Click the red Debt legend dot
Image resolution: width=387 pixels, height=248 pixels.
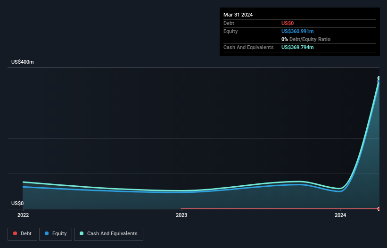15,233
